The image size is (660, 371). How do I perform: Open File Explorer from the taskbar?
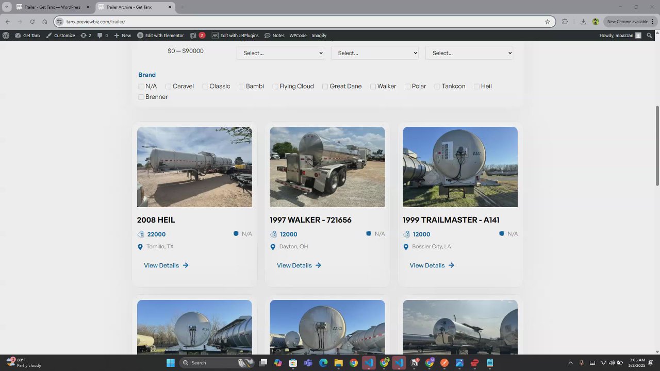click(x=338, y=363)
